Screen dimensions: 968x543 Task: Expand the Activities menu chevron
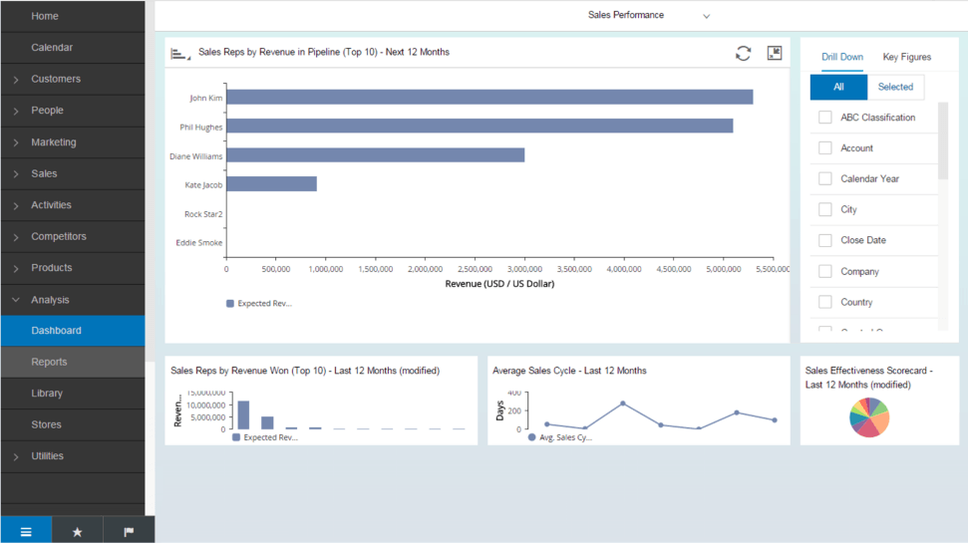pos(16,205)
